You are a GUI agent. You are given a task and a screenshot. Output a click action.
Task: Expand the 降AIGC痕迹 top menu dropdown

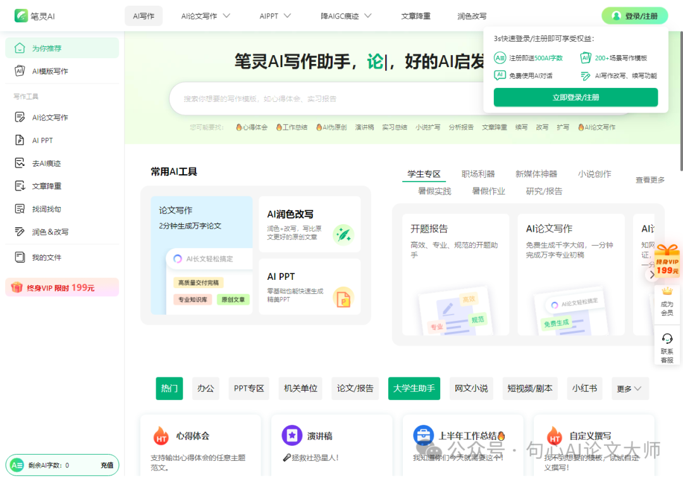point(369,16)
